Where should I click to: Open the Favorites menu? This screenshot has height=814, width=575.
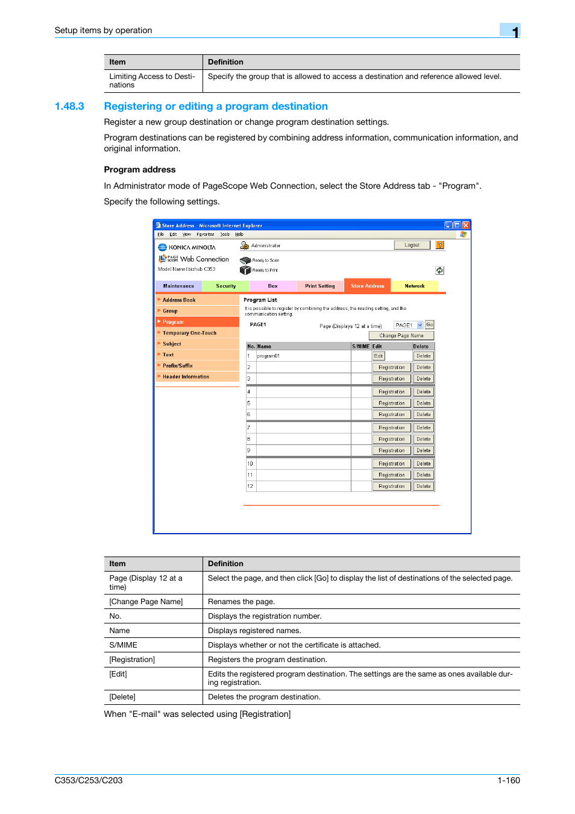[206, 235]
